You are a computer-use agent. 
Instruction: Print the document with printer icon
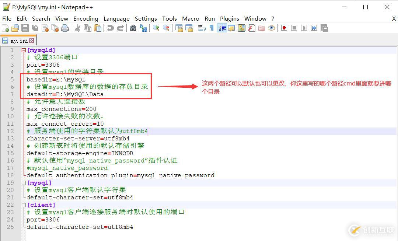(x=65, y=28)
